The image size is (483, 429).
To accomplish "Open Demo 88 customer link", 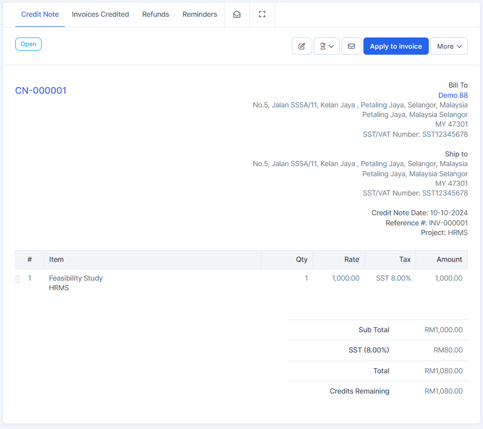I will coord(453,95).
